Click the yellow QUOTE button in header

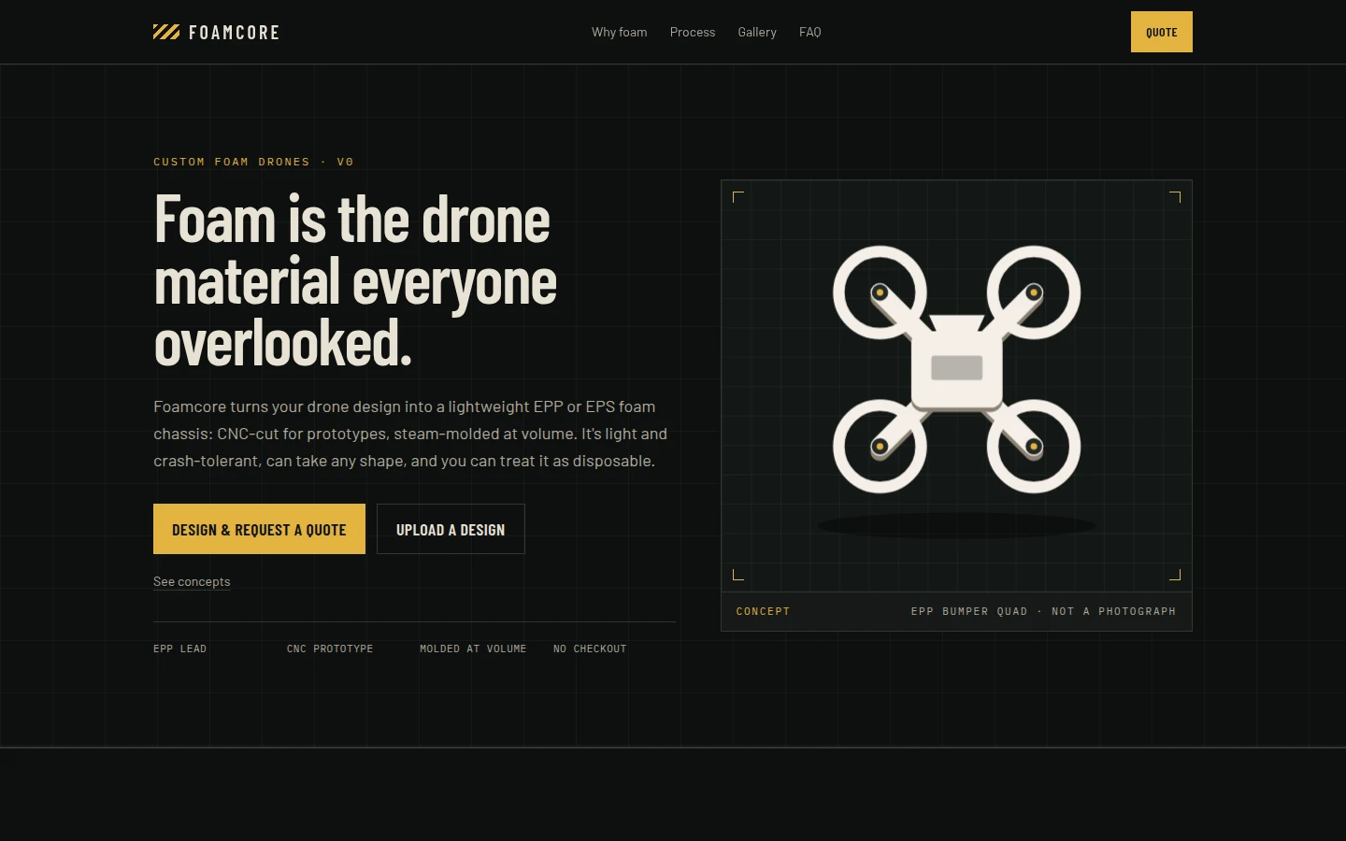[x=1162, y=32]
